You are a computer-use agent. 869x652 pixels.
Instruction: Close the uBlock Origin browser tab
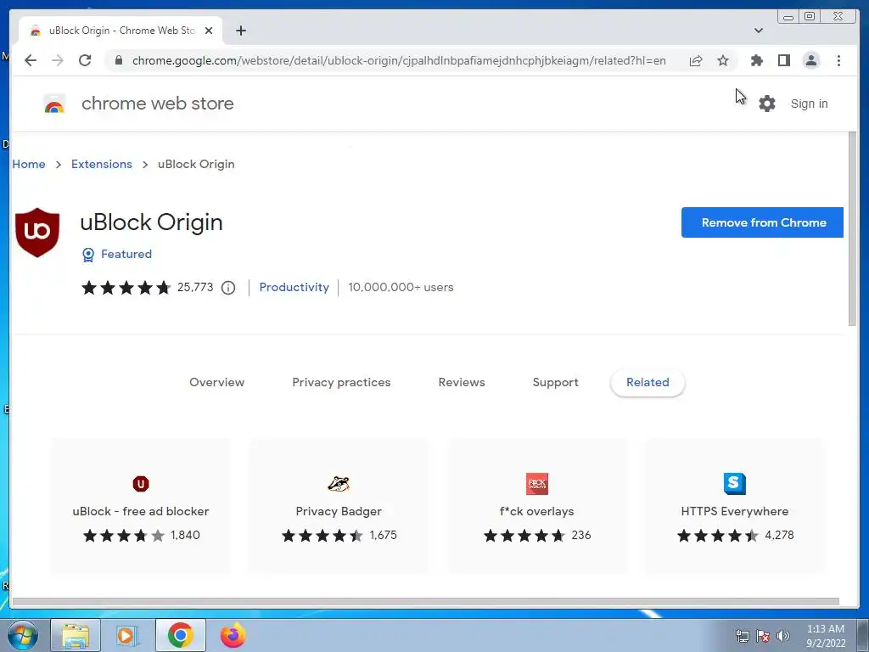(209, 31)
